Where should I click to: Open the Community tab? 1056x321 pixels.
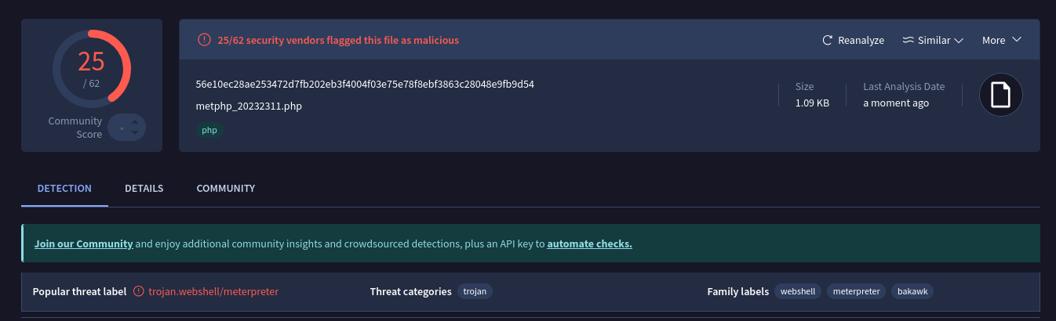(225, 189)
